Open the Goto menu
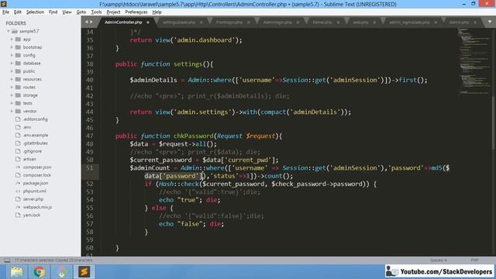The height and width of the screenshot is (279, 496). (x=81, y=12)
